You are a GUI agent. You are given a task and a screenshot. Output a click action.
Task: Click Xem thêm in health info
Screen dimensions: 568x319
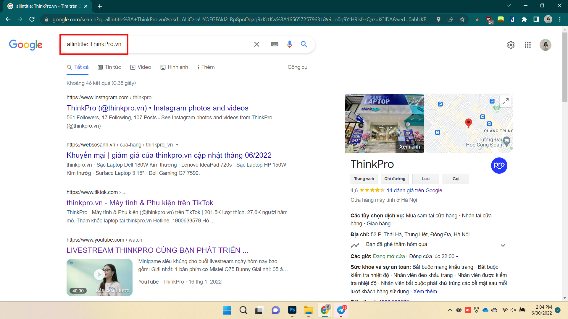point(425,292)
